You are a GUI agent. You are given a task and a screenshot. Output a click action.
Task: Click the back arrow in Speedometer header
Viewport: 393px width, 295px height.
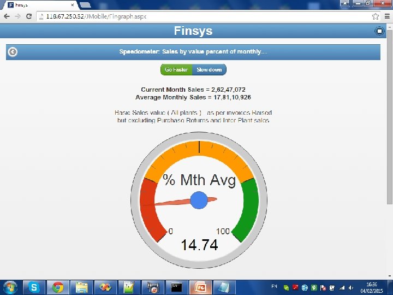click(x=13, y=52)
